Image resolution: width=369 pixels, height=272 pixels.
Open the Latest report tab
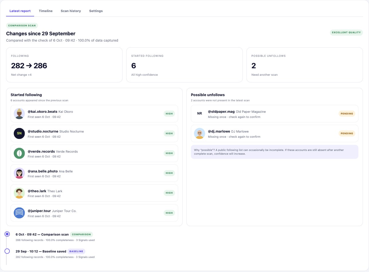[20, 11]
